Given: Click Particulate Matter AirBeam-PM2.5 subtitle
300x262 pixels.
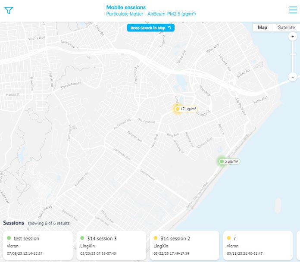Looking at the screenshot, I should coord(151,14).
